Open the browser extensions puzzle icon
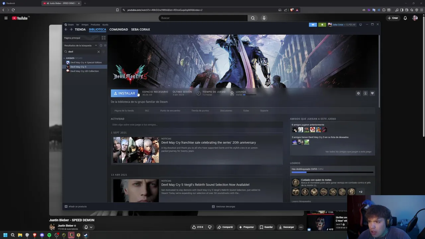This screenshot has height=239, width=425. click(x=384, y=10)
